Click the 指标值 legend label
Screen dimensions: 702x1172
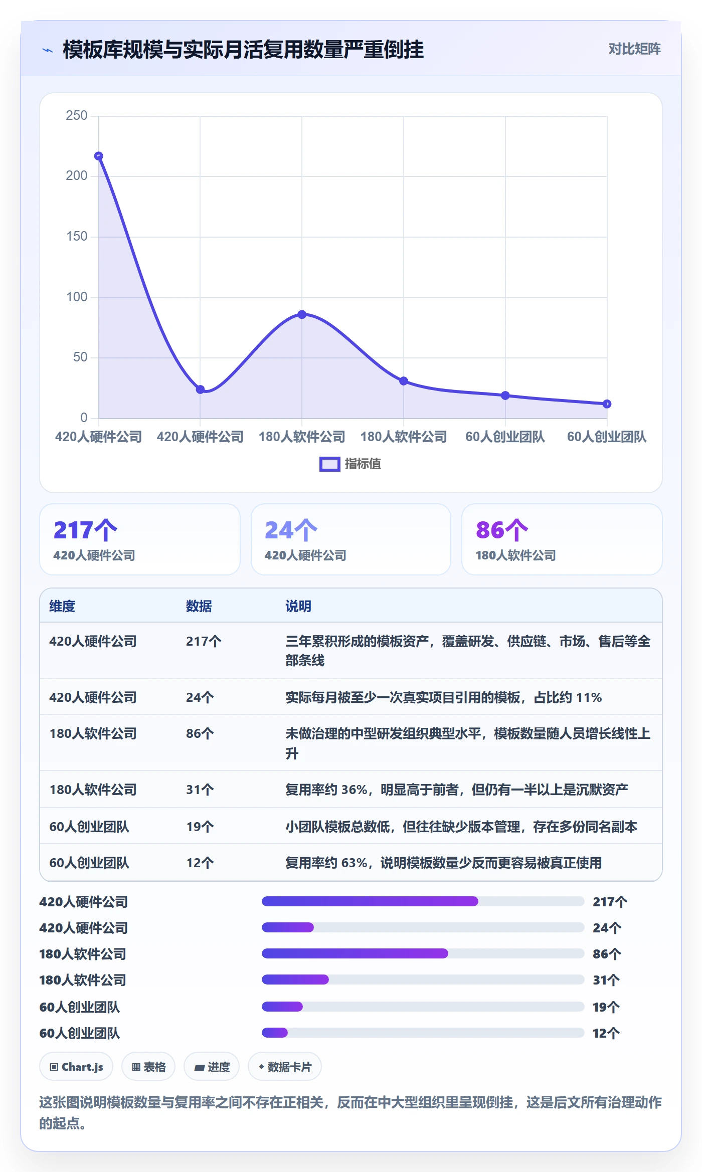pos(363,464)
